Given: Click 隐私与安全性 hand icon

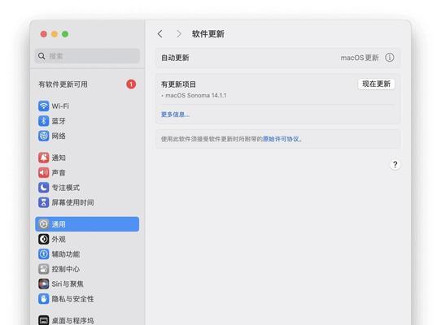Looking at the screenshot, I should click(44, 299).
